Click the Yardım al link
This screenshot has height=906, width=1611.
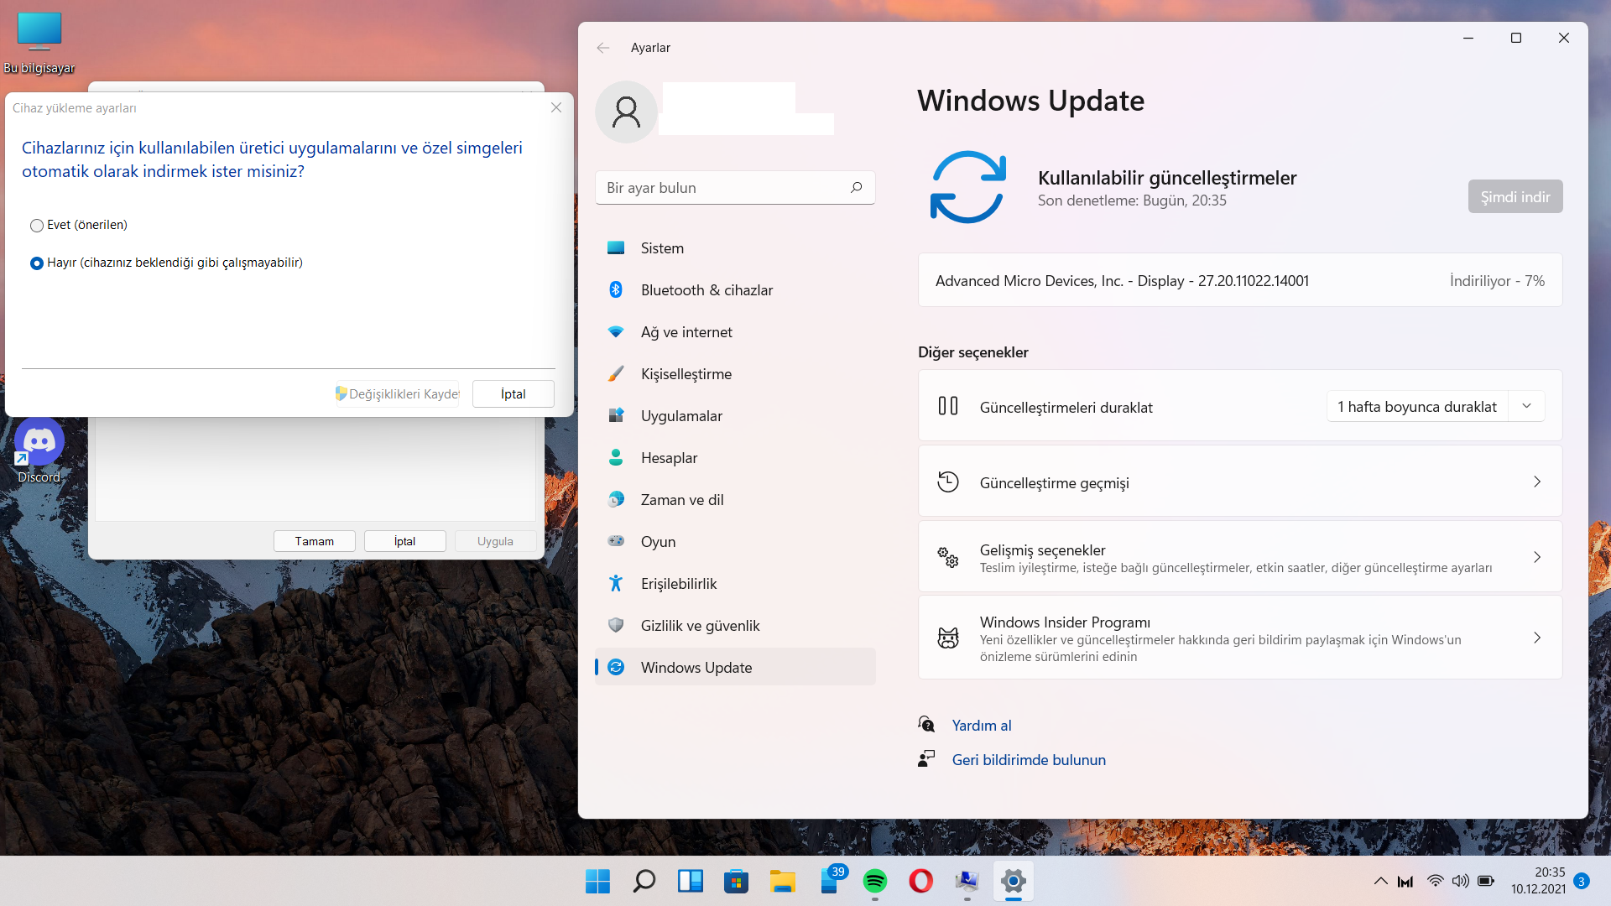[x=981, y=726]
